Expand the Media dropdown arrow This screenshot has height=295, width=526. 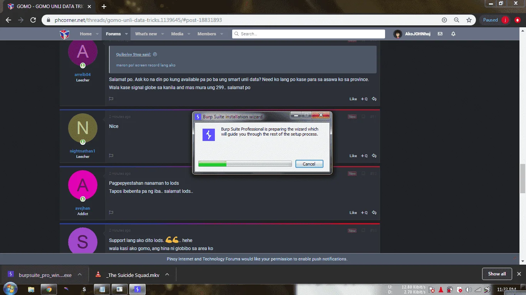pyautogui.click(x=189, y=34)
